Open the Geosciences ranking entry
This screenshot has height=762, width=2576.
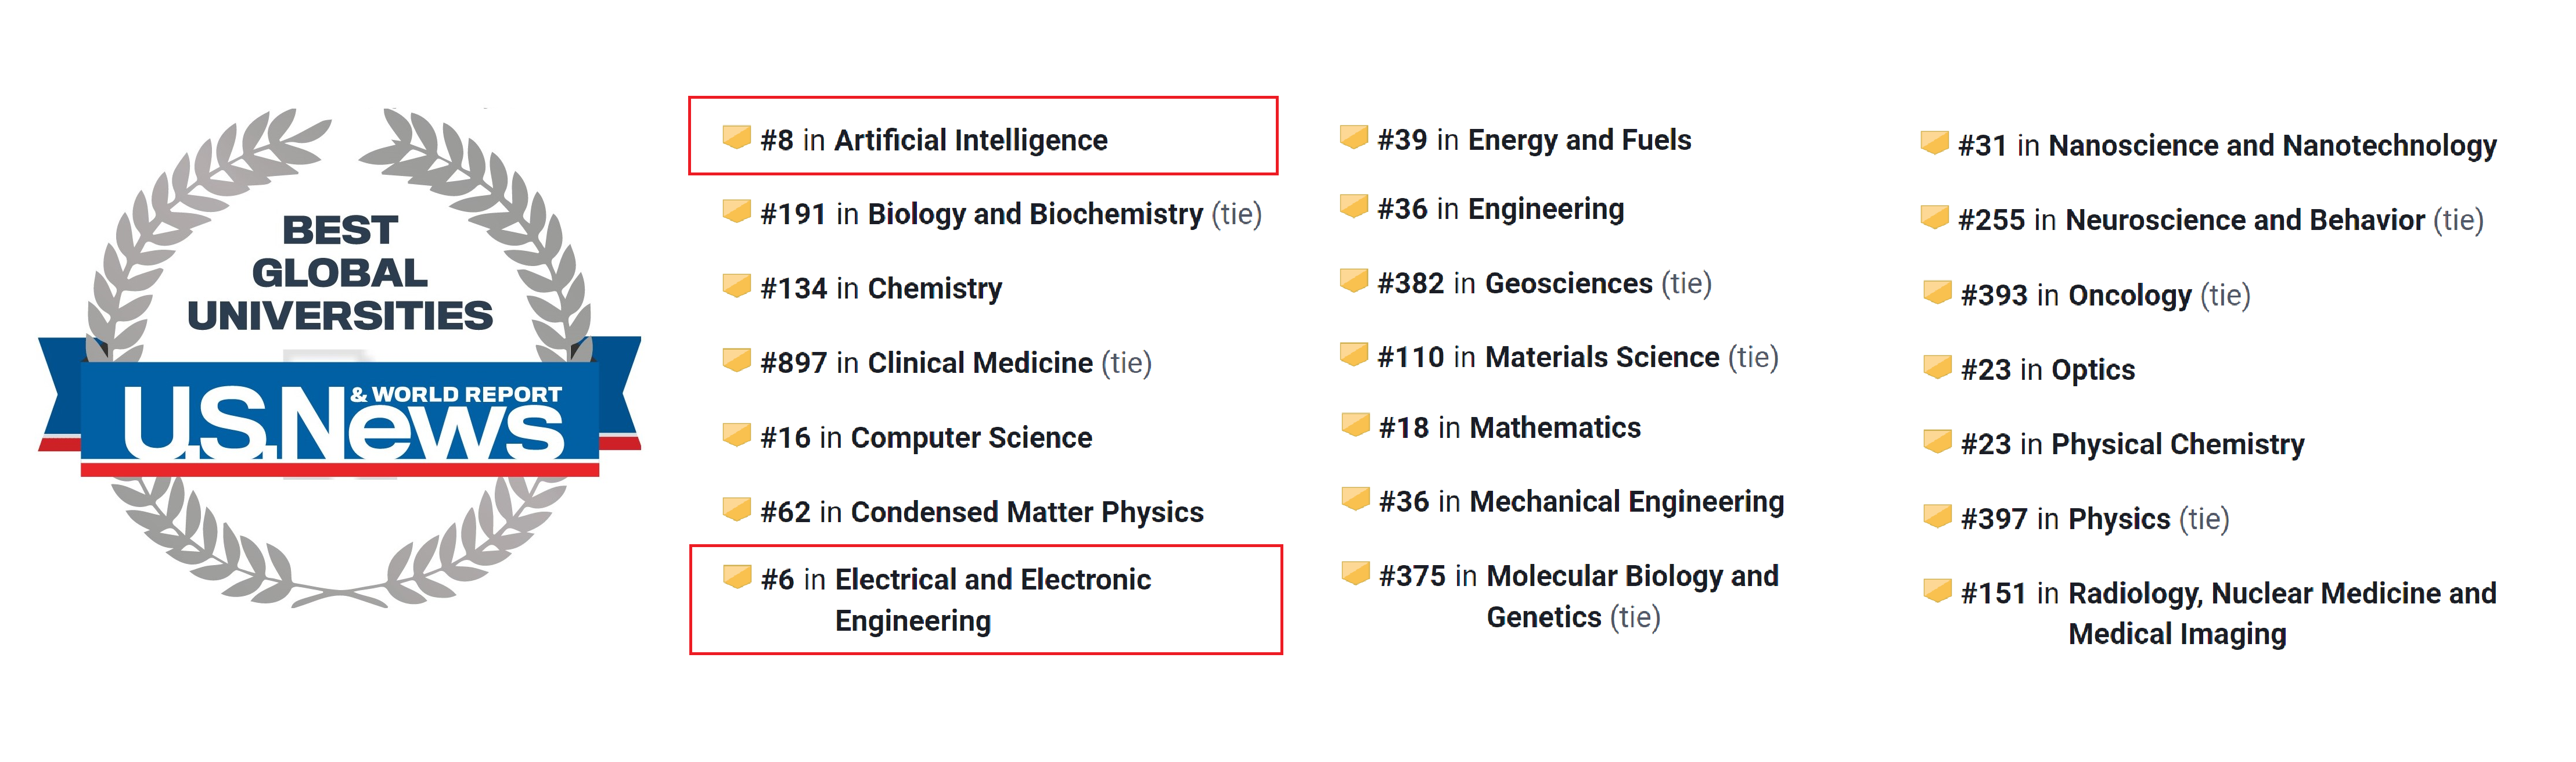pos(1545,284)
